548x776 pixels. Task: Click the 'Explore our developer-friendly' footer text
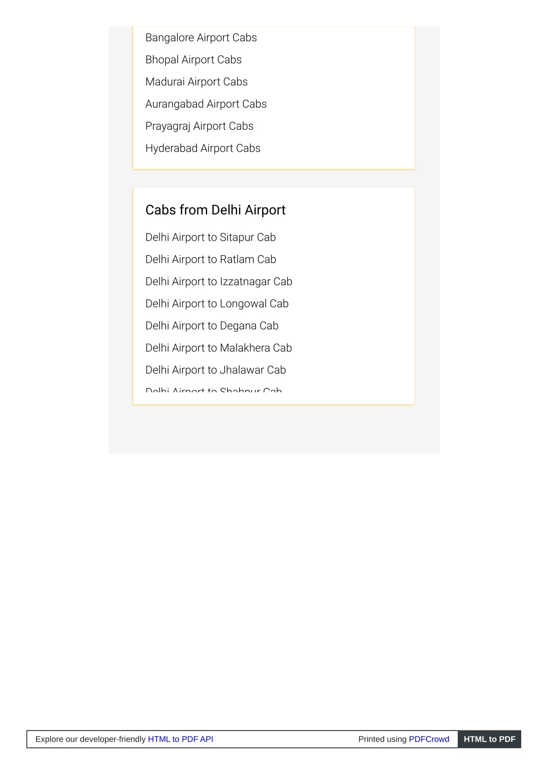(90, 739)
